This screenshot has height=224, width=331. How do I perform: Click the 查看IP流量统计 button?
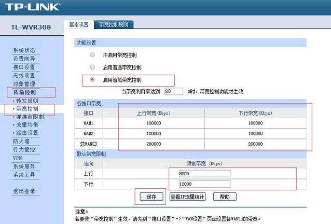[x=187, y=197]
